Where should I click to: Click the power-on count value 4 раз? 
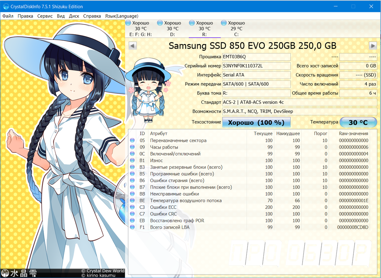(358, 84)
